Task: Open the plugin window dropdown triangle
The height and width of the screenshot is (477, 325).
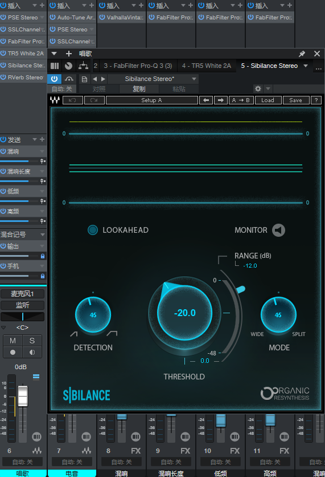Action: [54, 54]
